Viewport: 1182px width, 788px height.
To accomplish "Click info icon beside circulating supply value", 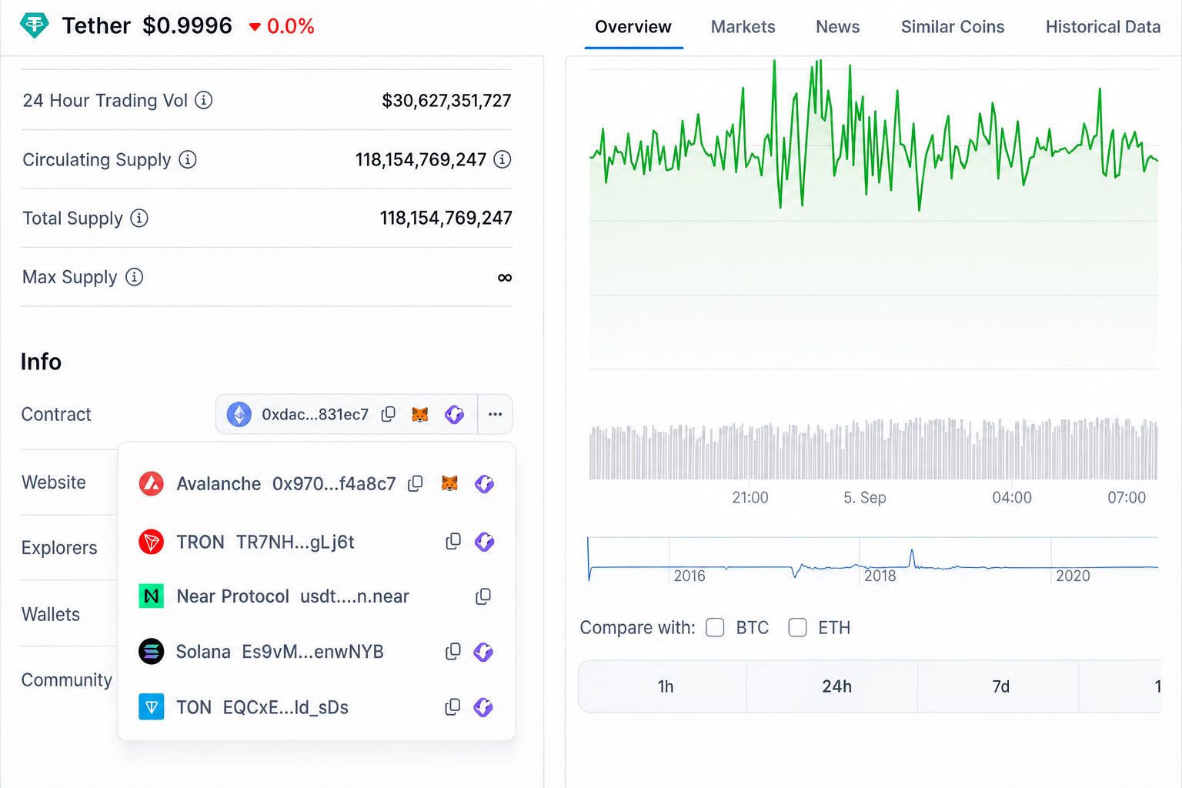I will [503, 159].
